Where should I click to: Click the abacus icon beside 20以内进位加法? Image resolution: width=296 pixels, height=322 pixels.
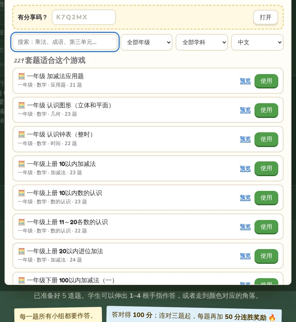22,251
